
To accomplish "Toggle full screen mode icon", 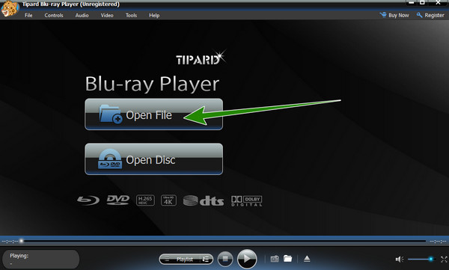I will (444, 260).
